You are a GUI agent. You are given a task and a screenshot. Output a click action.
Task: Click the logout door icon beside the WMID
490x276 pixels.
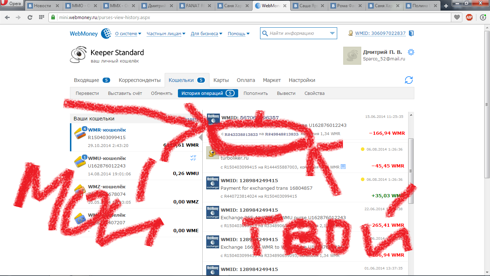tap(411, 33)
